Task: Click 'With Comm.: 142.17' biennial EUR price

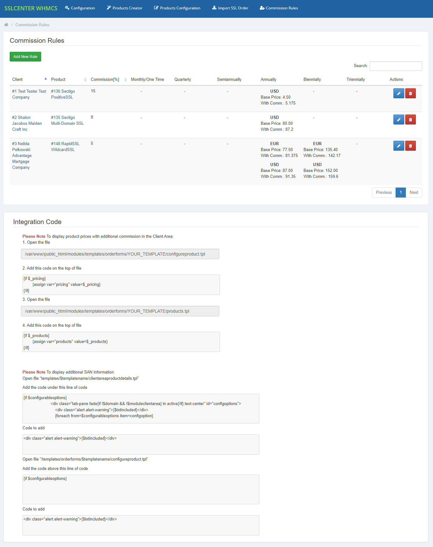Action: (x=322, y=156)
